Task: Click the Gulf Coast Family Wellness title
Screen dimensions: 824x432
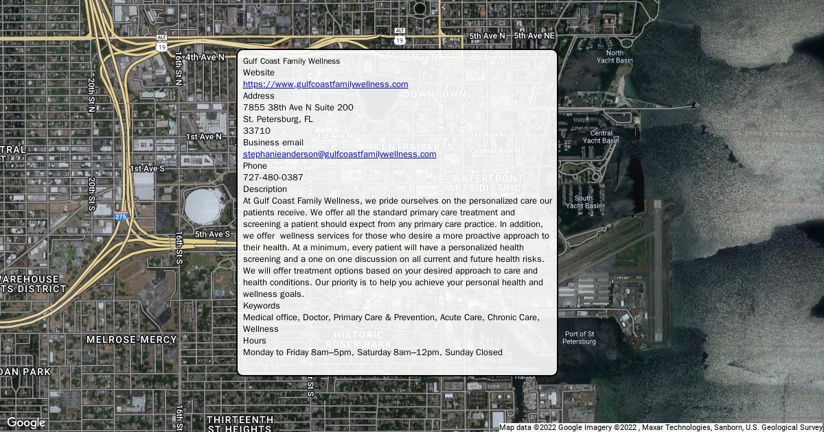Action: pos(291,61)
